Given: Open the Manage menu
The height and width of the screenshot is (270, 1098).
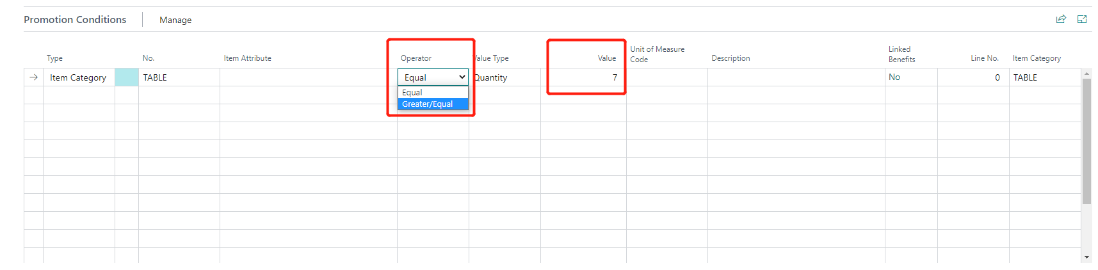Looking at the screenshot, I should coord(175,20).
